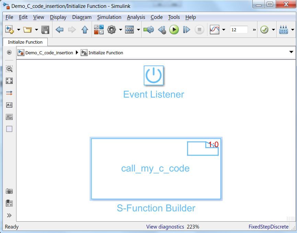Select the Initialize Function tab
297x233 pixels.
point(25,42)
